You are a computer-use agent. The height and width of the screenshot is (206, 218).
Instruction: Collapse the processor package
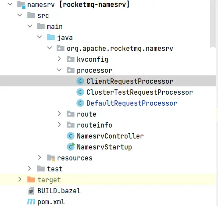click(x=59, y=70)
